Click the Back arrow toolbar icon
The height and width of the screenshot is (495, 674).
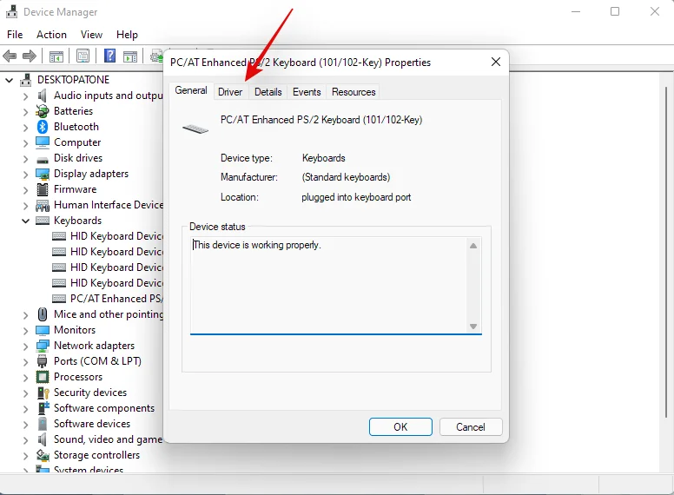click(x=10, y=56)
